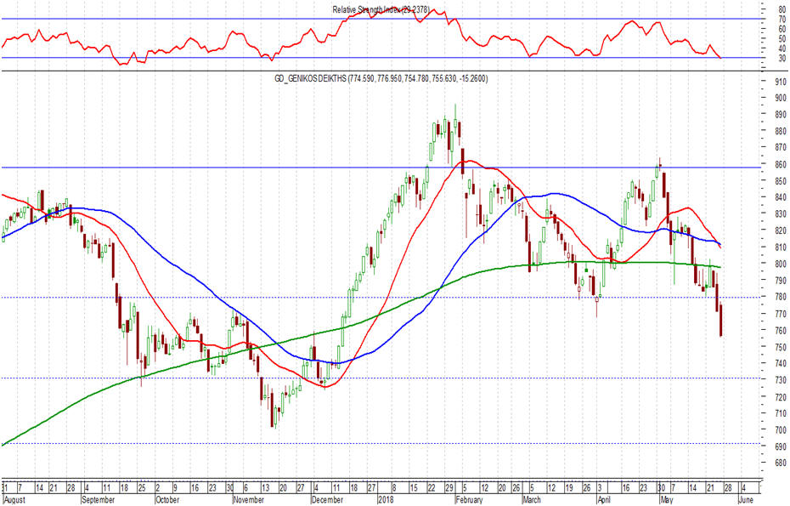
Task: Select the lowest dotted support line near 690
Action: [x=381, y=444]
